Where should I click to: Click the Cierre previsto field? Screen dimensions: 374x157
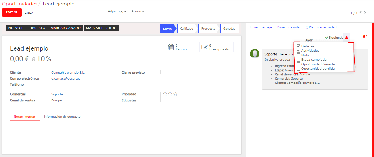(197, 72)
